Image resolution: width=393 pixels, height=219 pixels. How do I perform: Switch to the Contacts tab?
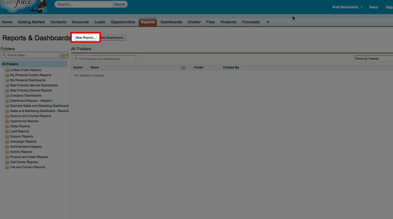tap(58, 22)
